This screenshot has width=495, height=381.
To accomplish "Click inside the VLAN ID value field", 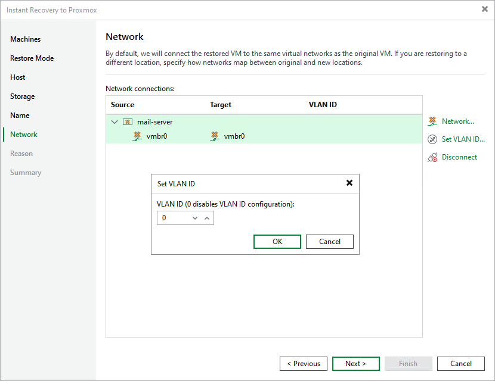I will [x=174, y=218].
